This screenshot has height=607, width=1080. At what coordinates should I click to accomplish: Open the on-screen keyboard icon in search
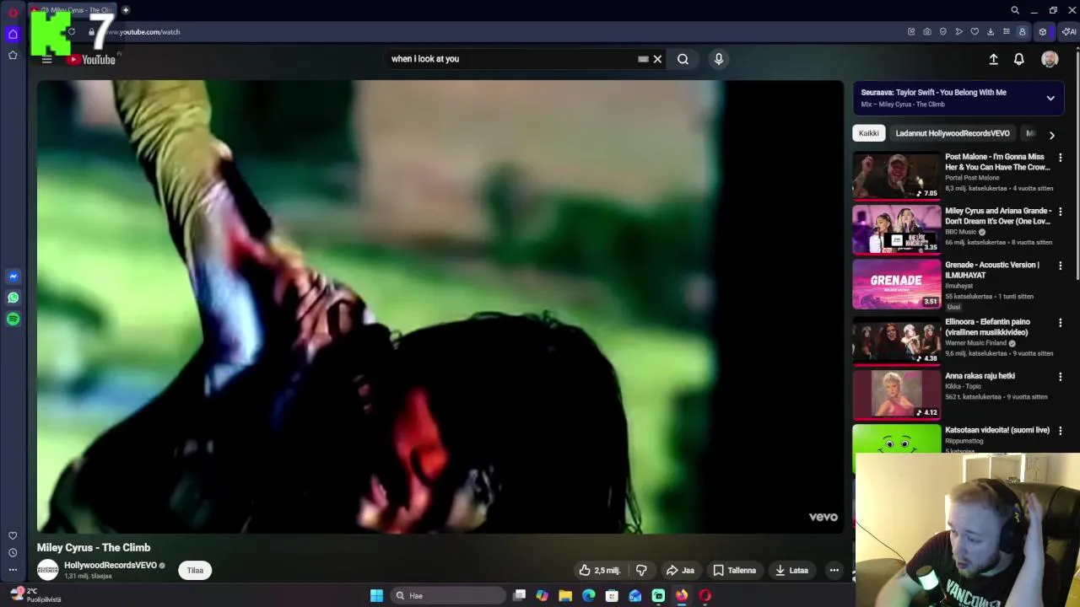643,59
